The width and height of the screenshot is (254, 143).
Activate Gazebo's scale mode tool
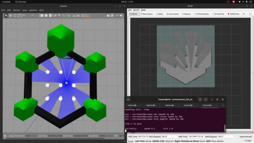[19, 15]
